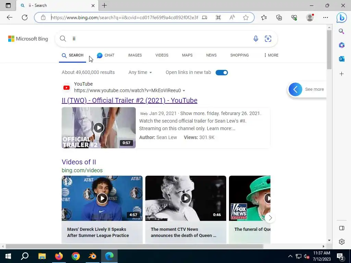Open the user profile avatar
Image resolution: width=351 pixels, height=263 pixels.
(310, 17)
